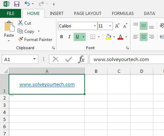Screen dimensions: 164x136
Task: Select row 2 header
Action: 4,98
